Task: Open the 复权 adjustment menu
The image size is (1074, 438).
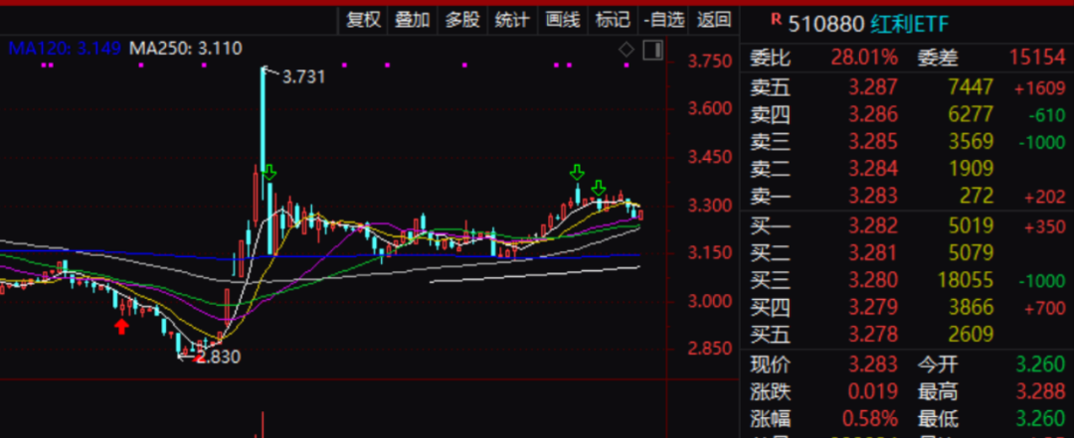Action: coord(364,19)
